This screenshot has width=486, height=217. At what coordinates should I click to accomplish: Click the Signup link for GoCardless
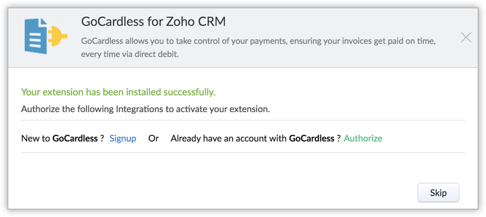point(123,138)
